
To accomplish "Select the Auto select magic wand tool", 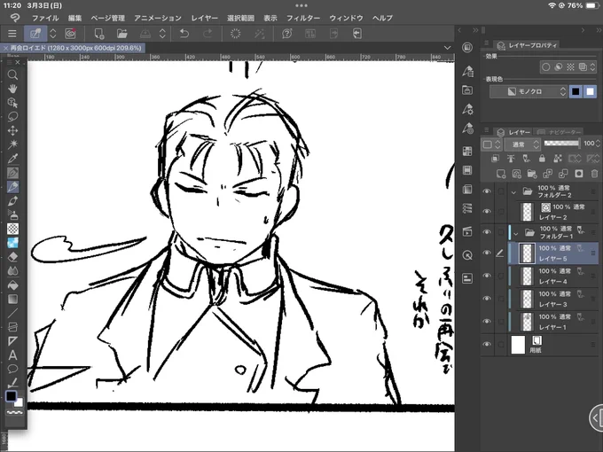I will [x=12, y=144].
